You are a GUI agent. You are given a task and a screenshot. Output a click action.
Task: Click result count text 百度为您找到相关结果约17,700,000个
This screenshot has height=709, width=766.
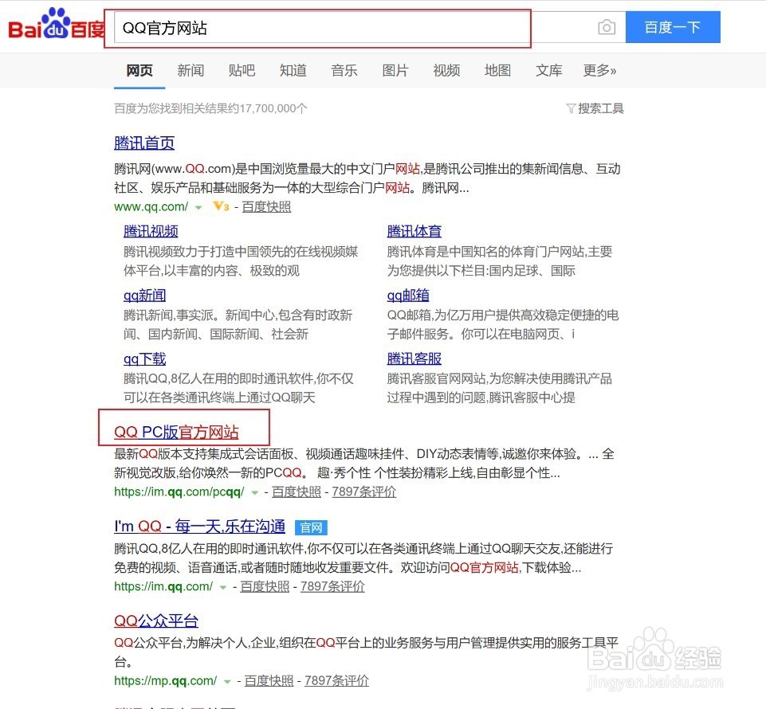(210, 108)
